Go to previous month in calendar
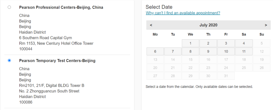Screen dimensions: 273x110 coord(151,25)
